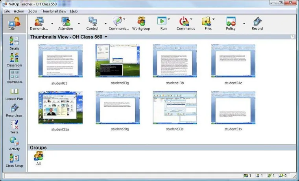Click the Record toolbar icon

pos(257,22)
